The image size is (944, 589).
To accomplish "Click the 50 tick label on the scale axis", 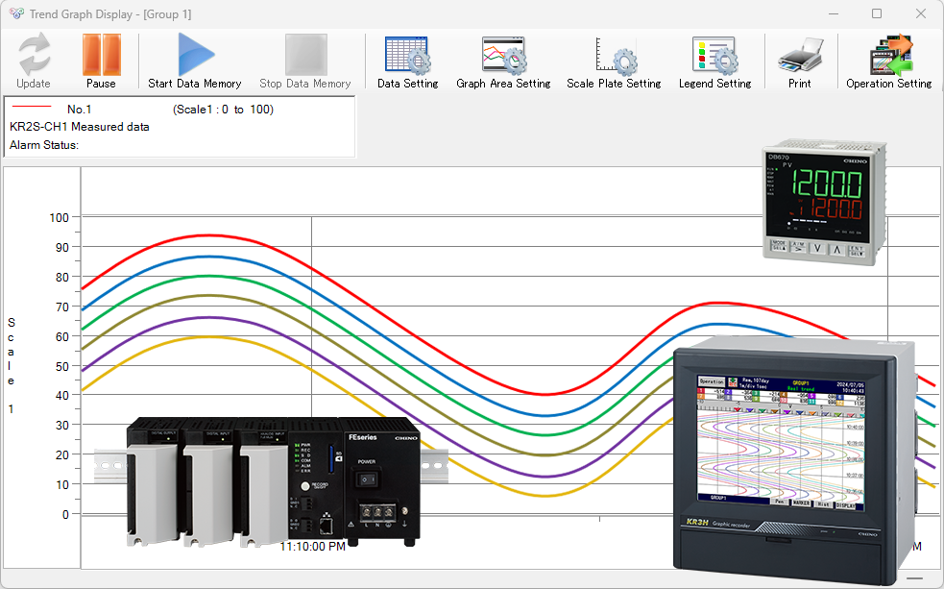I will click(62, 366).
